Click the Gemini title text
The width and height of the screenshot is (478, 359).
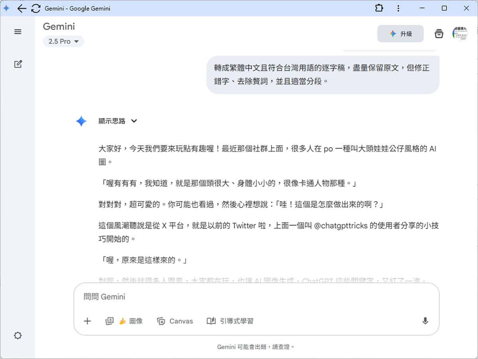click(59, 27)
